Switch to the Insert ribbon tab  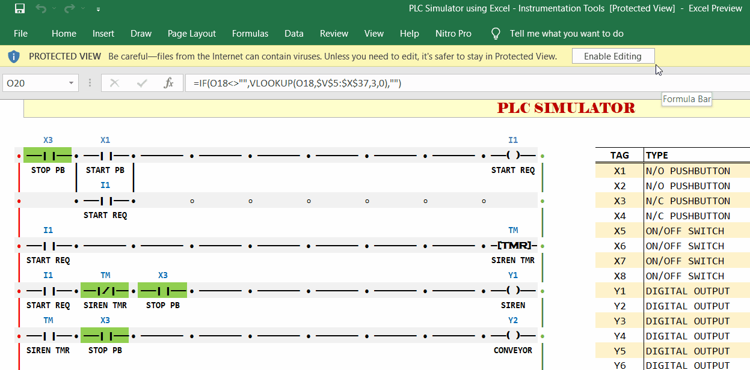coord(103,34)
